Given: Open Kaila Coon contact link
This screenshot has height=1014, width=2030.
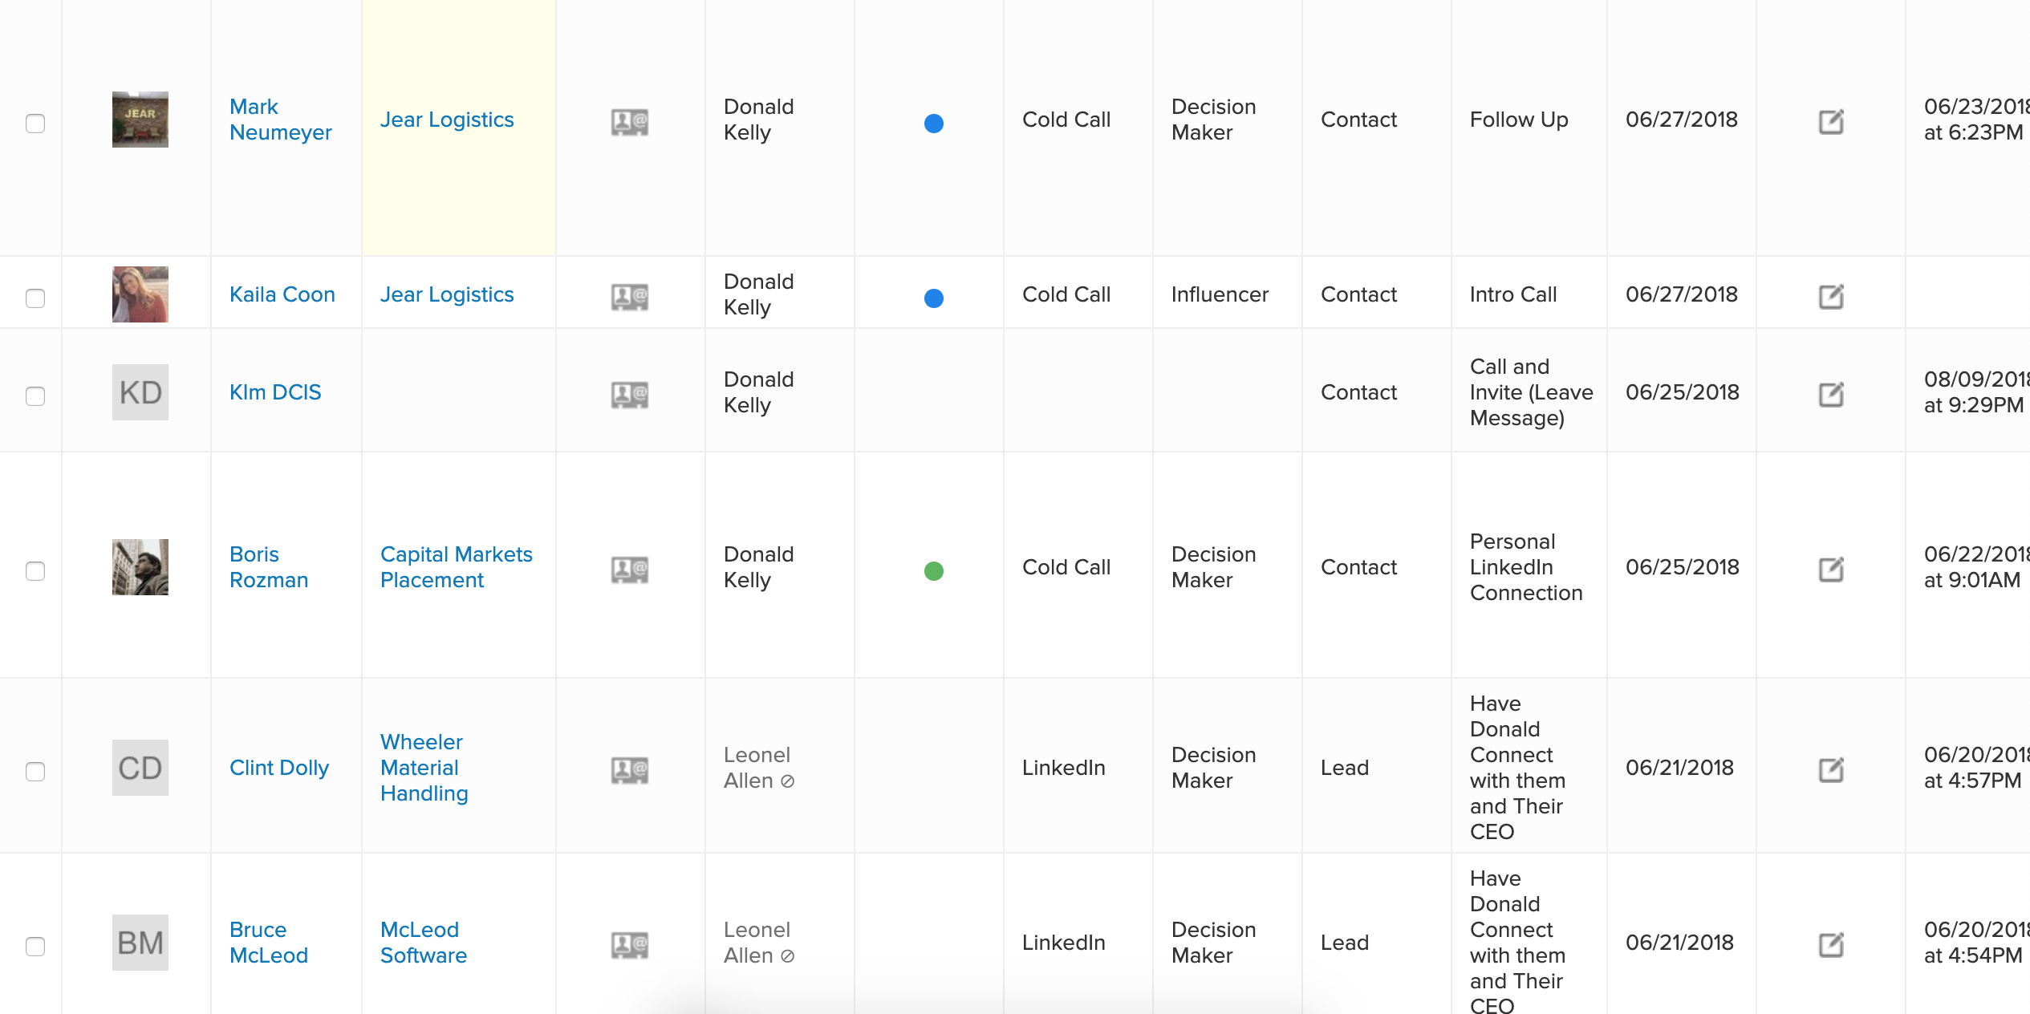Looking at the screenshot, I should pos(282,294).
